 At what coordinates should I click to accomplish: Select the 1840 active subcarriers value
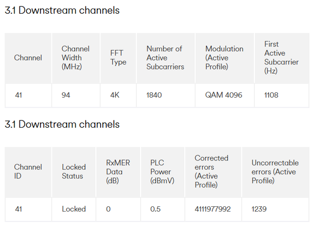154,96
